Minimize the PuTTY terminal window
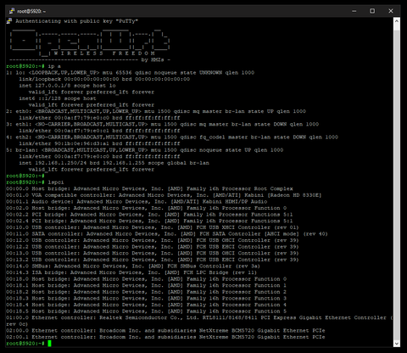The image size is (407, 353). 354,11
